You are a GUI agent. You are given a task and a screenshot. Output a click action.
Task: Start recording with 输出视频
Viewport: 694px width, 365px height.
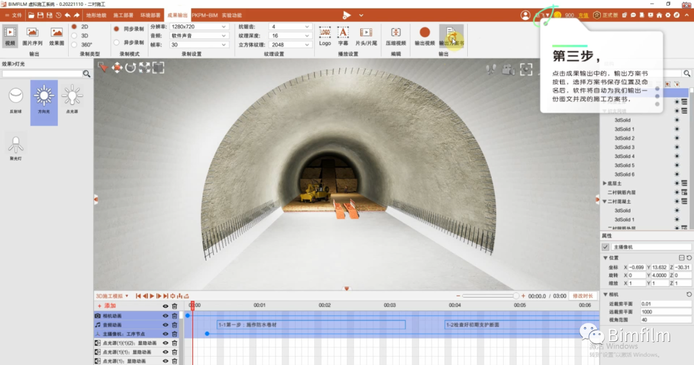coord(425,36)
